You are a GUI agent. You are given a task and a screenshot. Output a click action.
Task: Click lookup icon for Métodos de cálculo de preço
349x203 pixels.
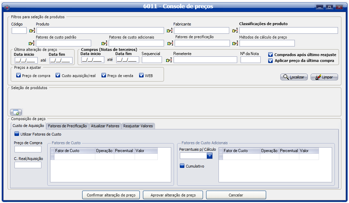235,43
